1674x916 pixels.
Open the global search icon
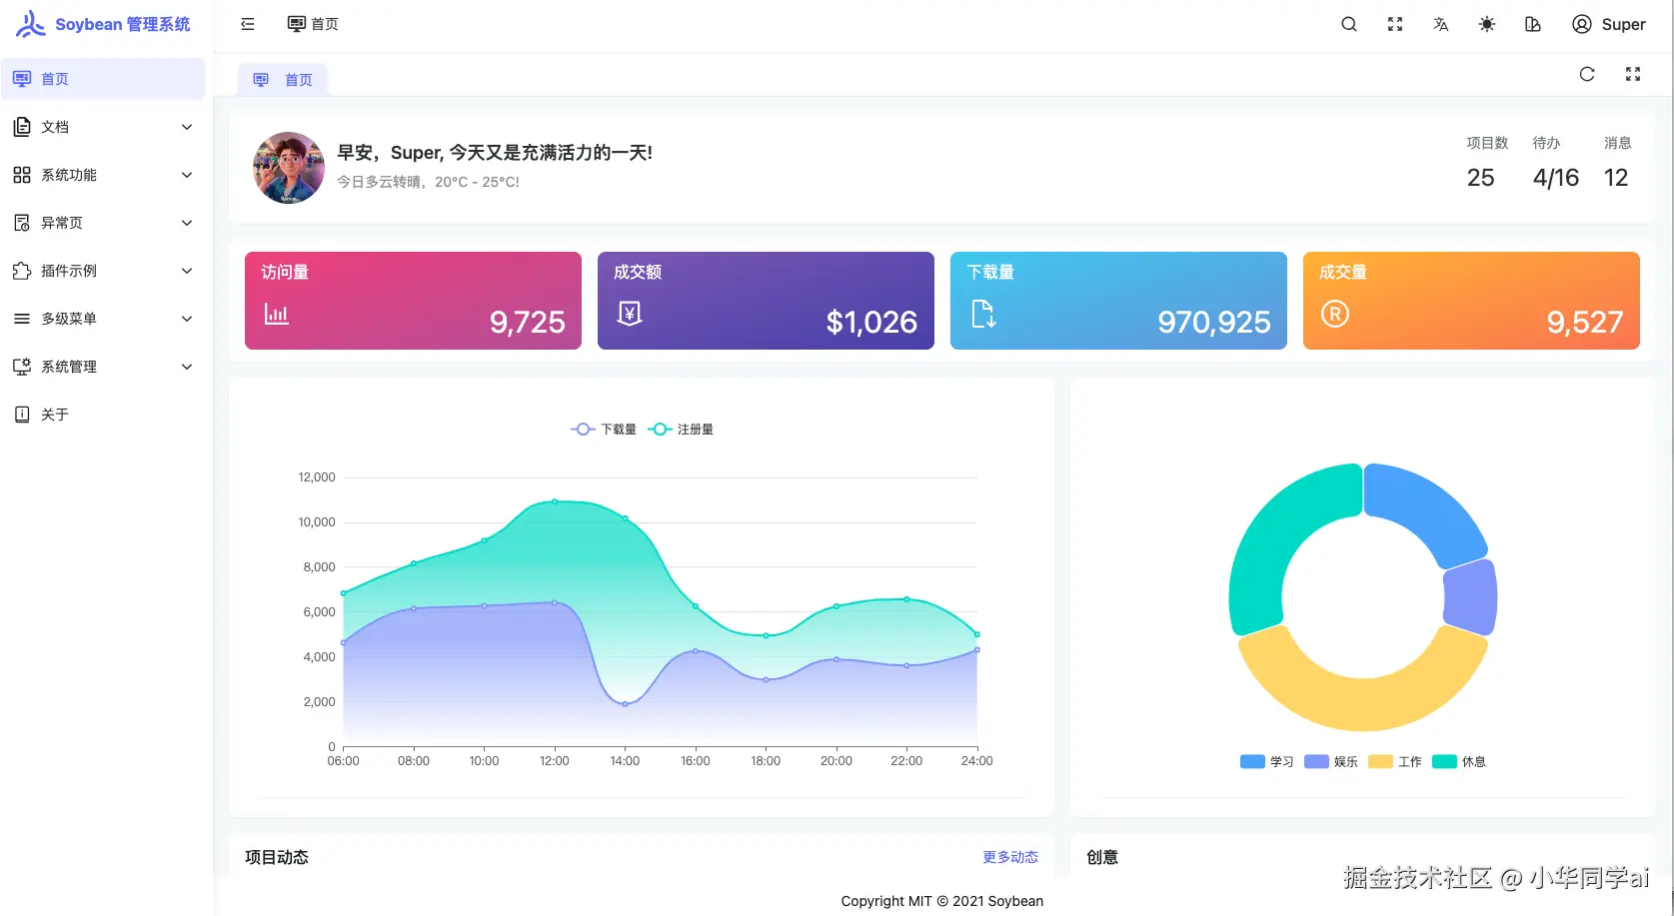(1349, 24)
